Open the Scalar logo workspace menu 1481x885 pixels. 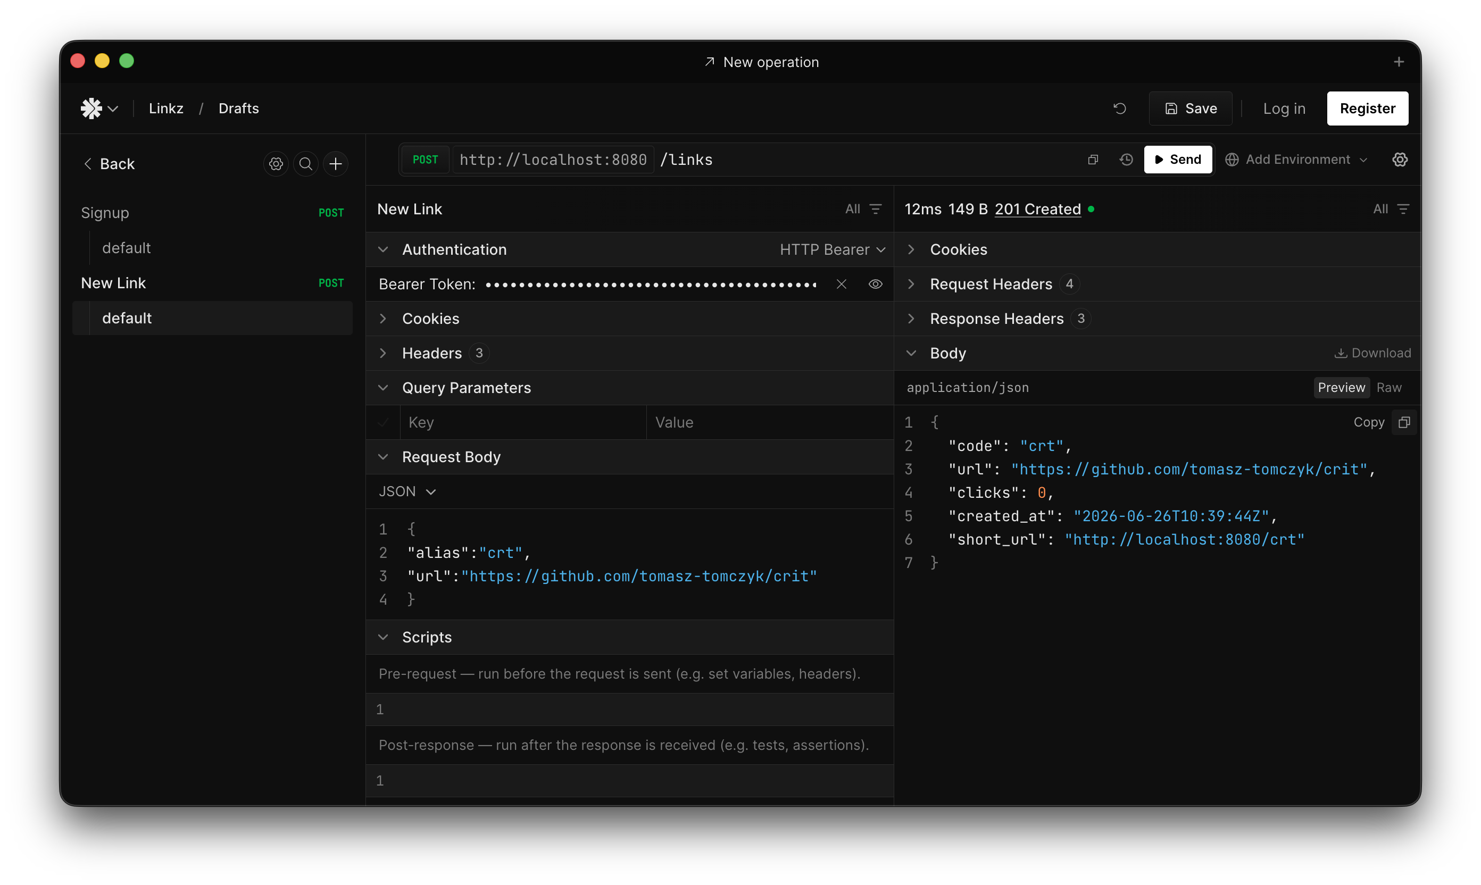pyautogui.click(x=99, y=108)
